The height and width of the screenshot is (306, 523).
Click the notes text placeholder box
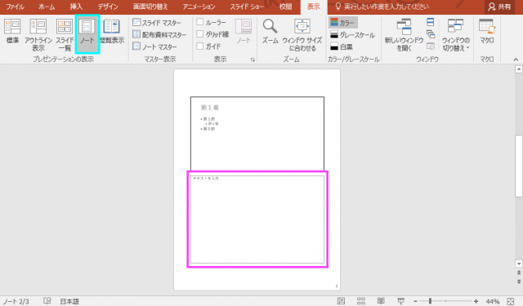point(257,220)
